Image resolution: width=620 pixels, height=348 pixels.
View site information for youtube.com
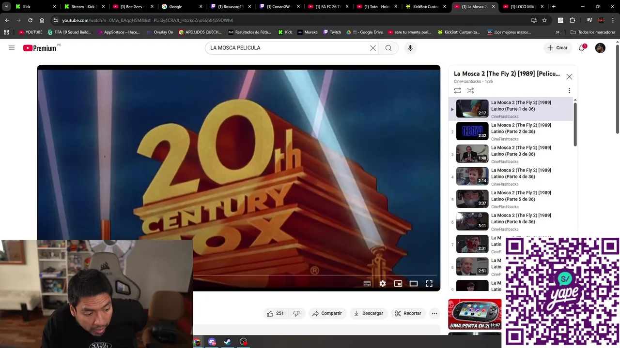point(56,20)
